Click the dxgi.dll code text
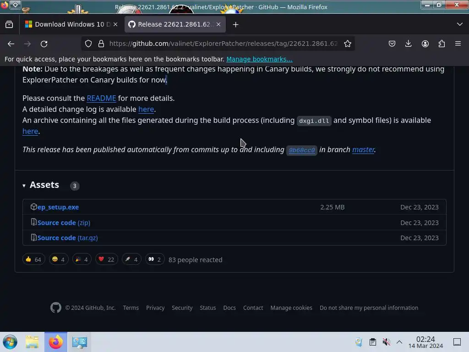Viewport: 469px width, 352px height. coord(314,121)
